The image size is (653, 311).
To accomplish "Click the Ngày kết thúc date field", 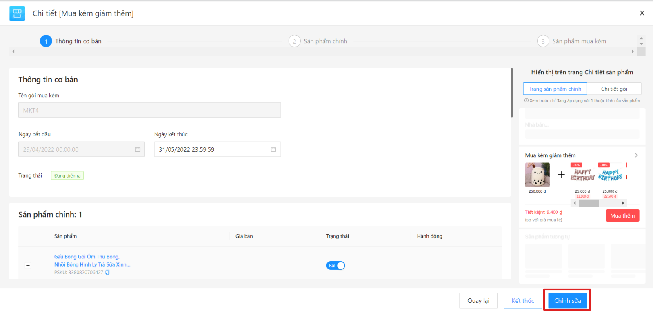I will click(212, 150).
